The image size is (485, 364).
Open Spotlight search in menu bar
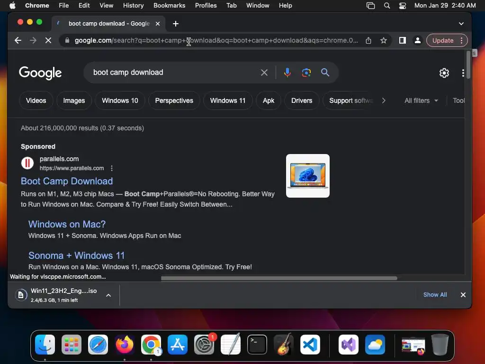coord(386,6)
